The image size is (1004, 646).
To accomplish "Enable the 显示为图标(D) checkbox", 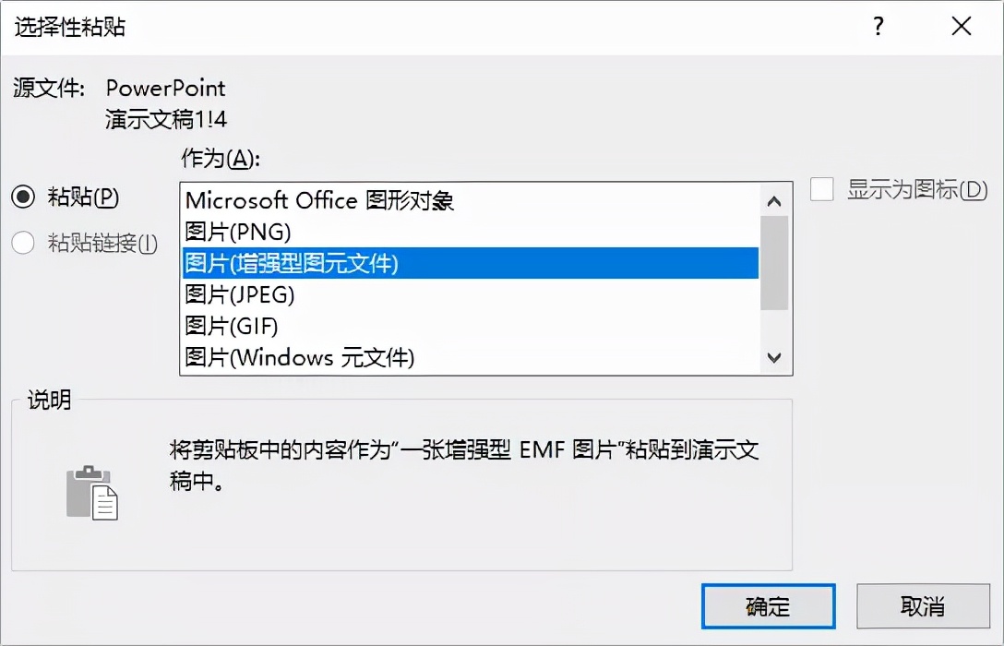I will point(821,189).
